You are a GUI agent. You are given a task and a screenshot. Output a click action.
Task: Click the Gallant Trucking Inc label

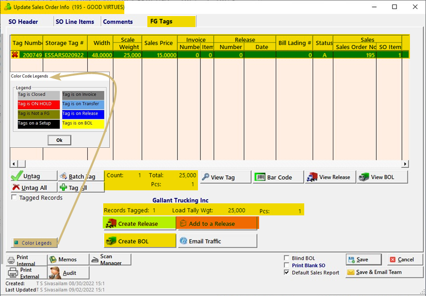tap(180, 200)
